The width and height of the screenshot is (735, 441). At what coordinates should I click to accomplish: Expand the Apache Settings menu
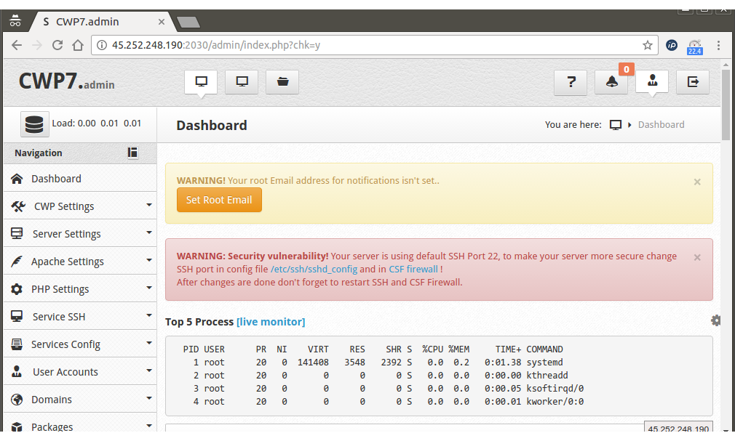(x=80, y=262)
